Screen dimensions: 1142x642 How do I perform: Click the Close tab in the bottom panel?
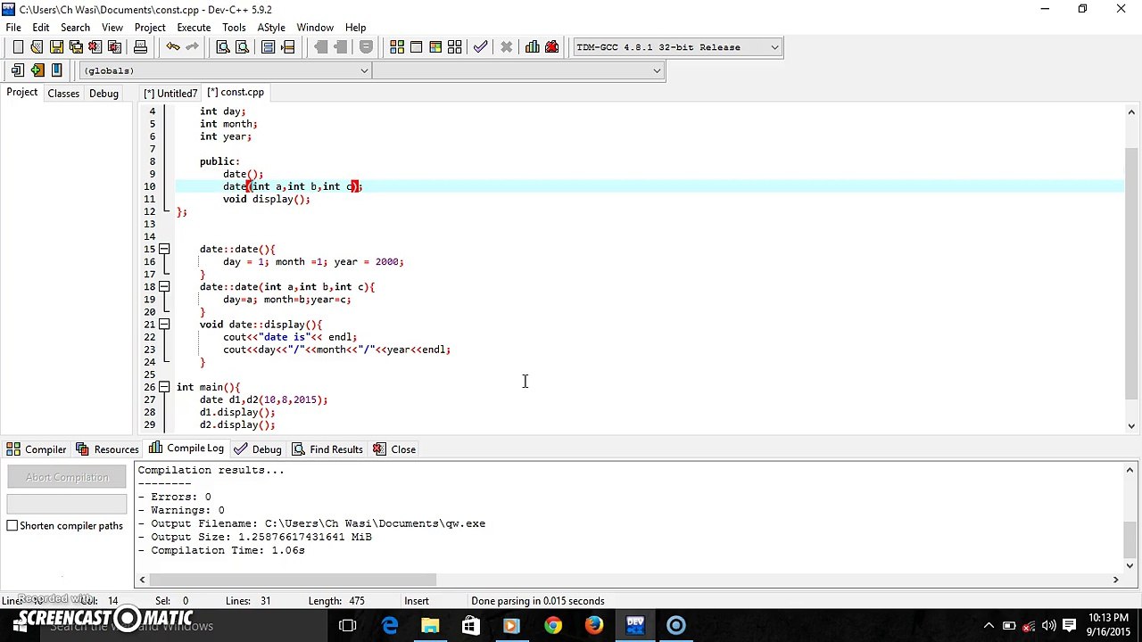tap(393, 449)
